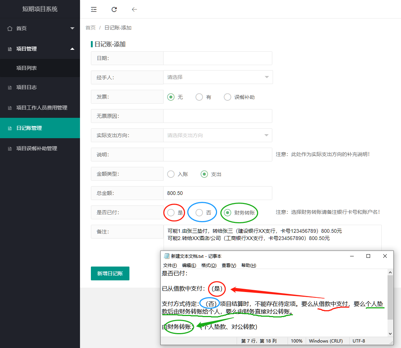
Task: Select 否 for 是否已付
Action: pyautogui.click(x=199, y=213)
